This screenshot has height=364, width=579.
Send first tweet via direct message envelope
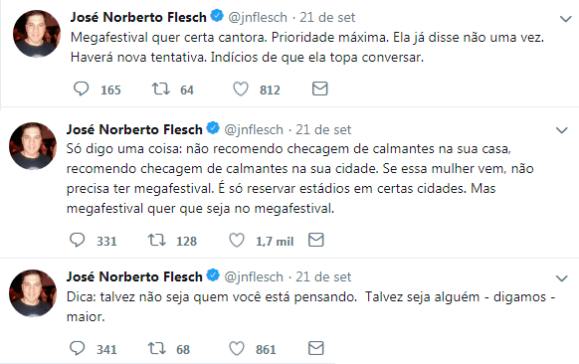coord(319,89)
